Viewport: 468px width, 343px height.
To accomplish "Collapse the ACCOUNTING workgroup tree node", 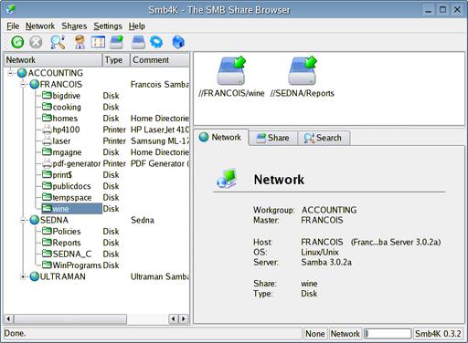I will click(11, 73).
